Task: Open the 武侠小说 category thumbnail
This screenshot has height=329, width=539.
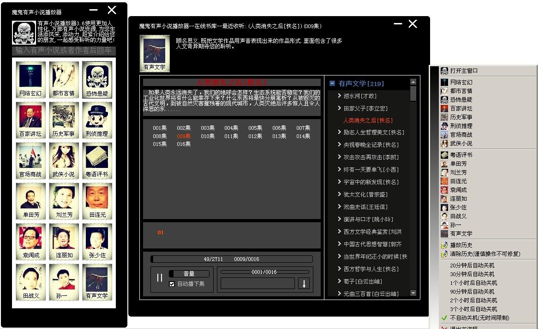Action: [64, 161]
